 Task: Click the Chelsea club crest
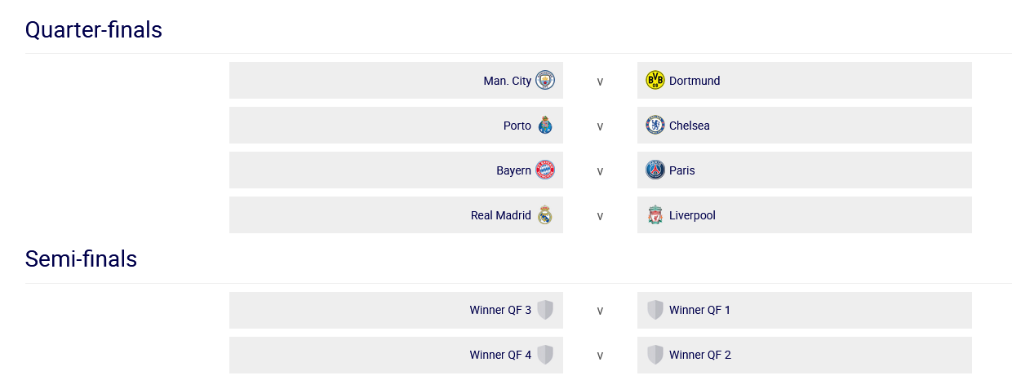tap(655, 126)
